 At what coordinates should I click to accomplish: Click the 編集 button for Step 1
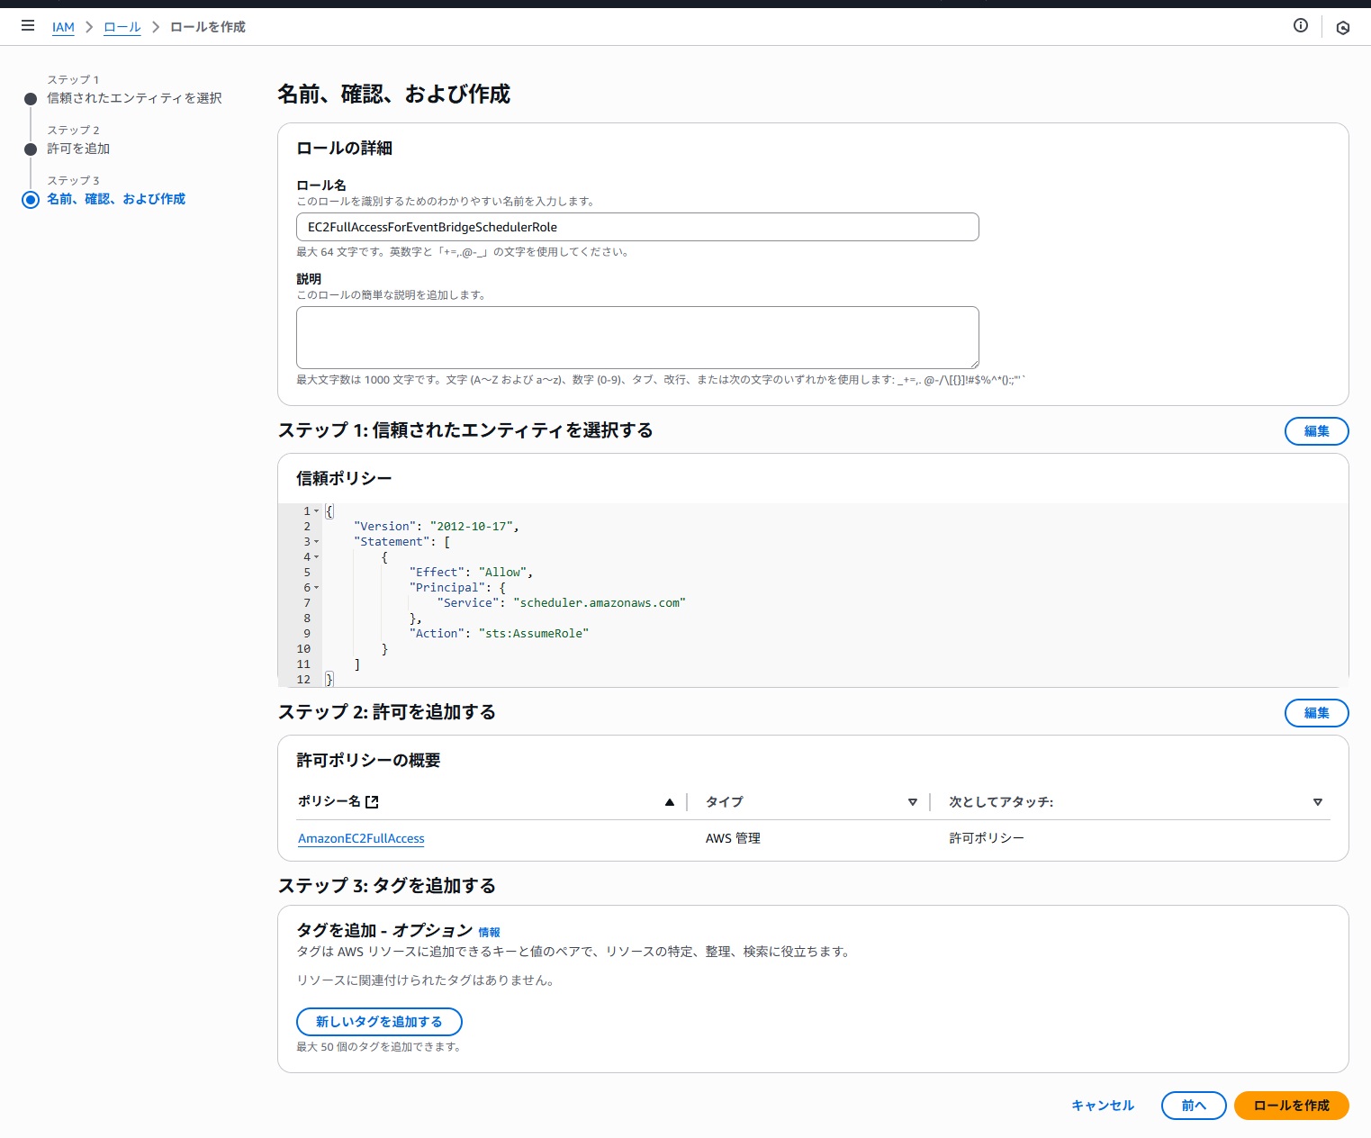(1316, 431)
